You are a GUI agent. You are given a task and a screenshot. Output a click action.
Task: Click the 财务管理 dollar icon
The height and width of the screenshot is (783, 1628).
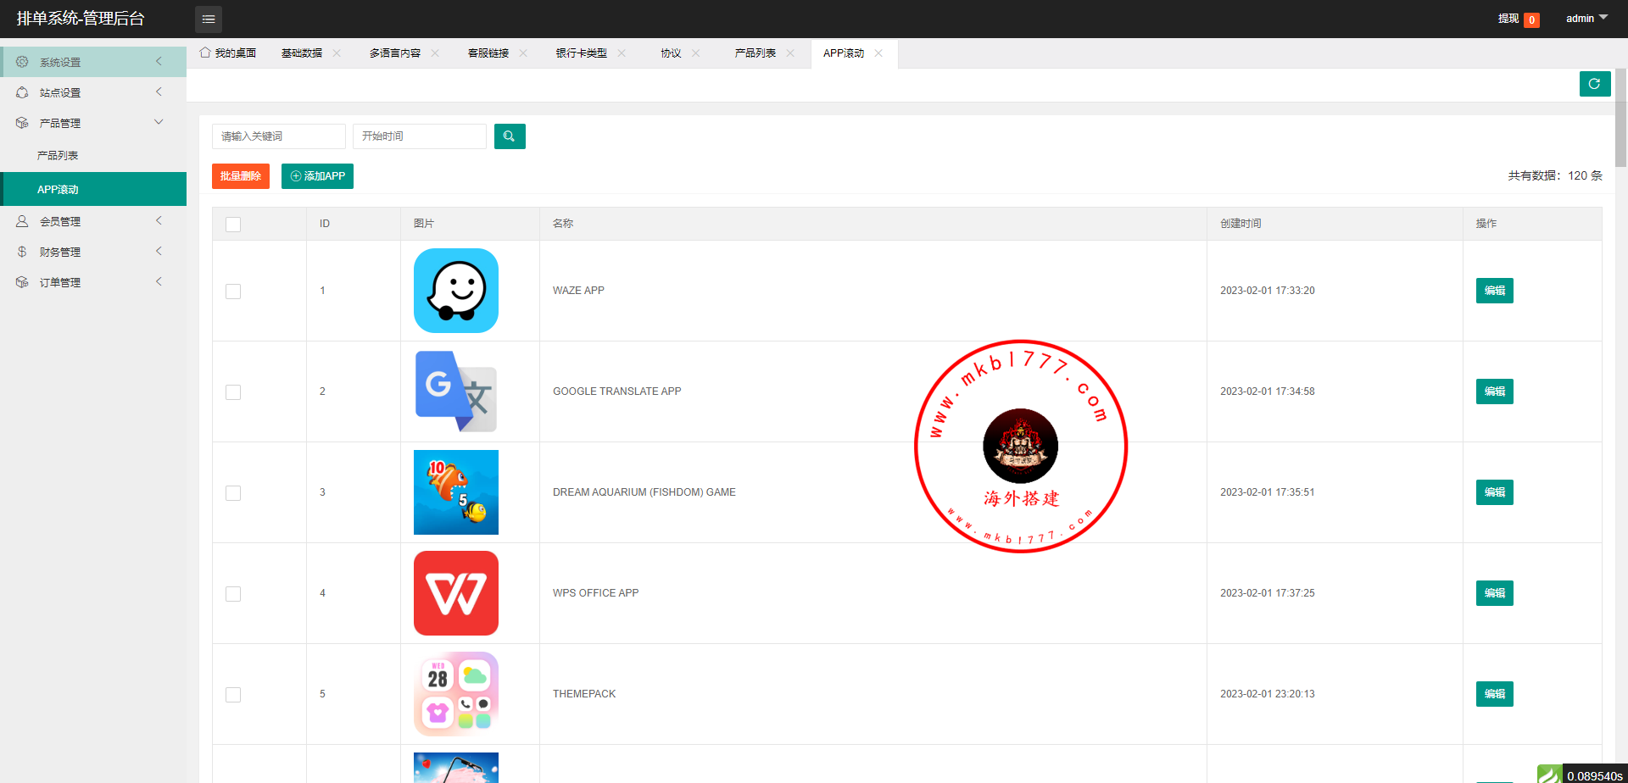pyautogui.click(x=22, y=252)
